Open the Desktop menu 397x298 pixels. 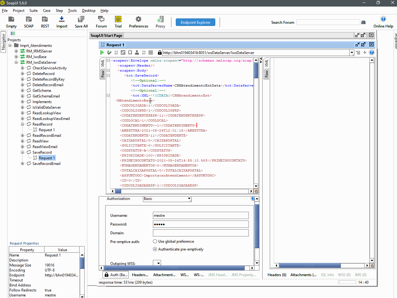coord(89,11)
